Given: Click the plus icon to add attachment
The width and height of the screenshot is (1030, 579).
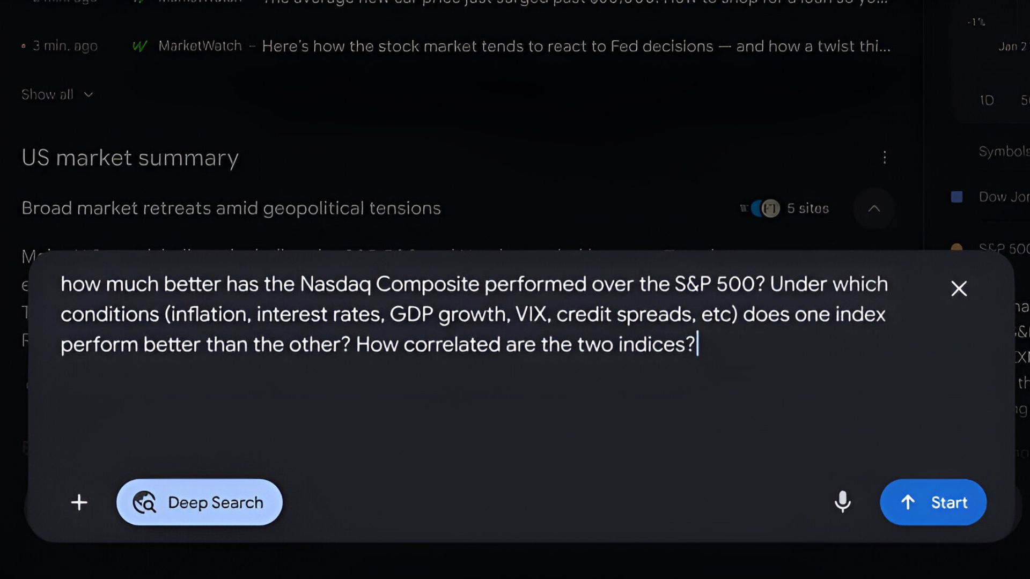Looking at the screenshot, I should pyautogui.click(x=79, y=502).
